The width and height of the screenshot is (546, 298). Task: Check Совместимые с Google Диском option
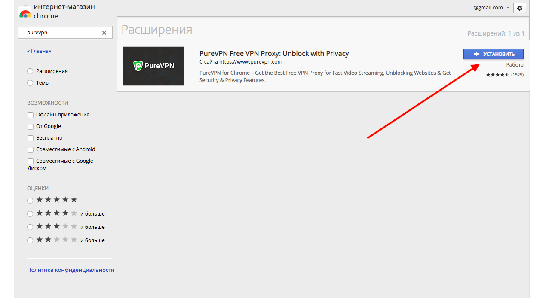pyautogui.click(x=31, y=161)
